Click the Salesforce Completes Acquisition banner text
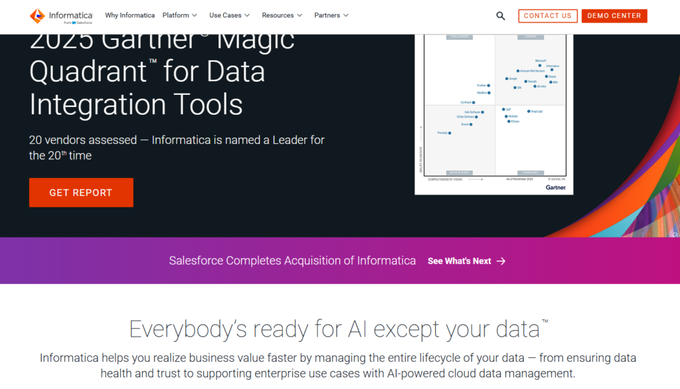 coord(292,261)
